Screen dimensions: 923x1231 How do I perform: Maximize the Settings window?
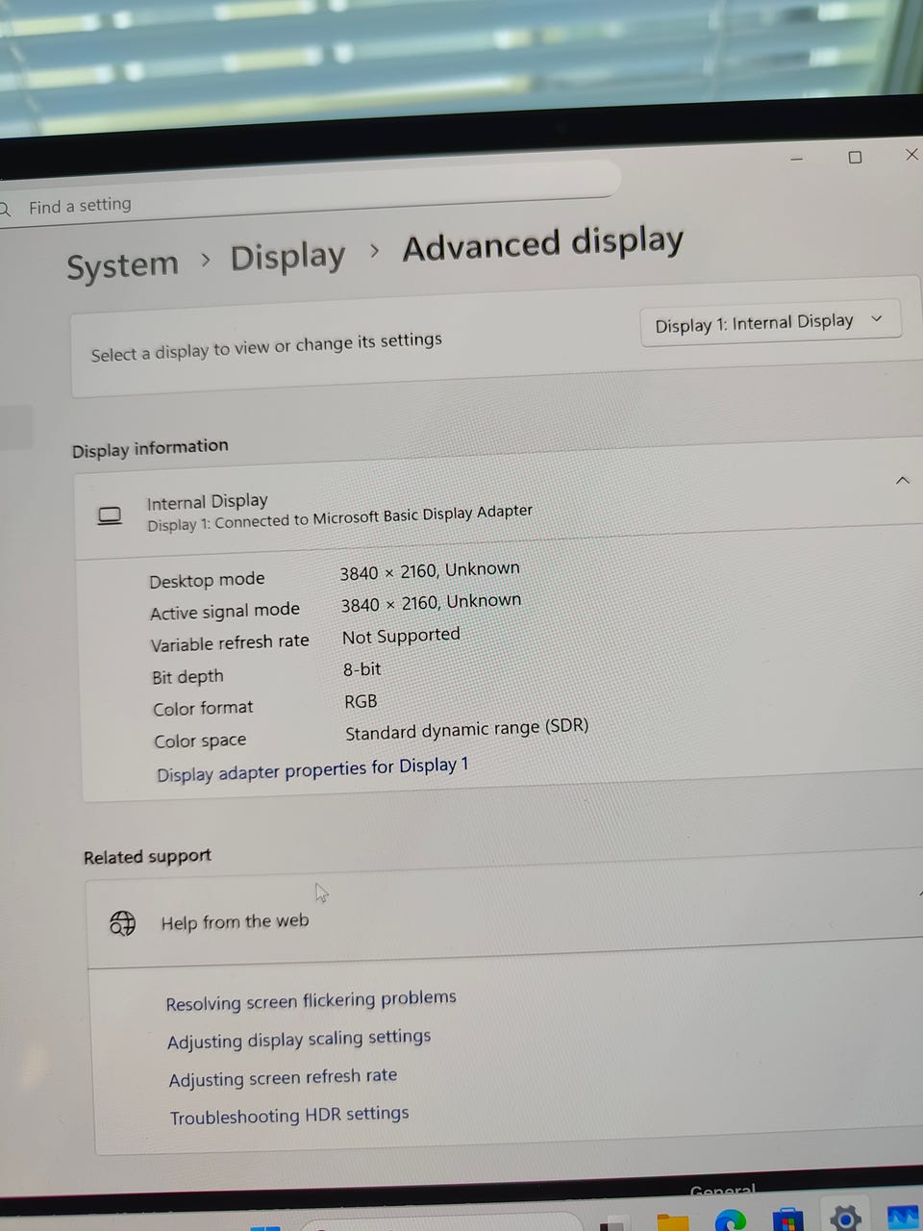point(855,157)
